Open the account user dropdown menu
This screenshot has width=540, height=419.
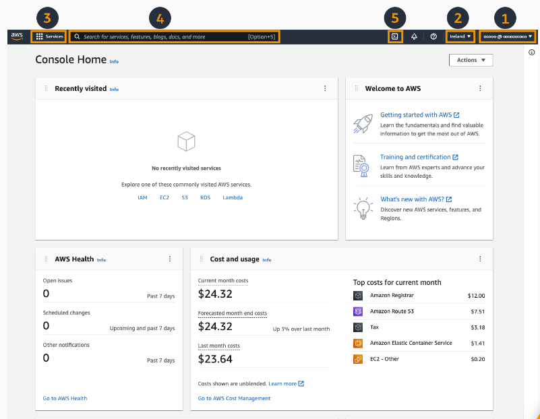[508, 36]
